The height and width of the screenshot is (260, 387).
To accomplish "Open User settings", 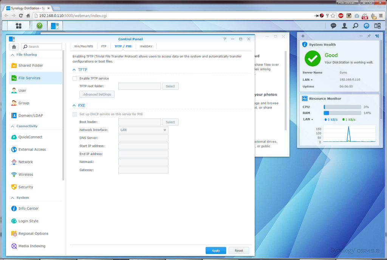I will pyautogui.click(x=36, y=91).
